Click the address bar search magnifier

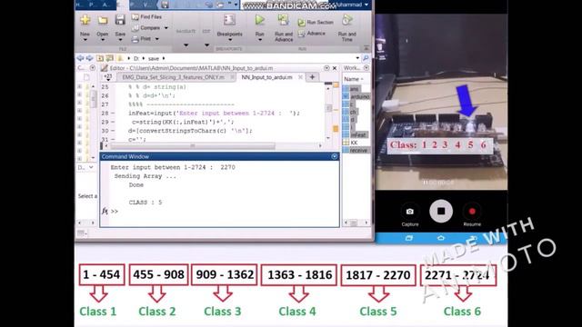(x=366, y=58)
